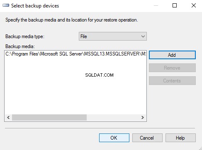Click the horizontal scrollbar thumb
Viewport: 202px width, 150px height.
(x=49, y=117)
